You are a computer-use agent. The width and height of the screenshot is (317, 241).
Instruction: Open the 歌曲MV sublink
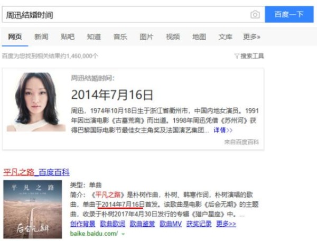tap(171, 224)
